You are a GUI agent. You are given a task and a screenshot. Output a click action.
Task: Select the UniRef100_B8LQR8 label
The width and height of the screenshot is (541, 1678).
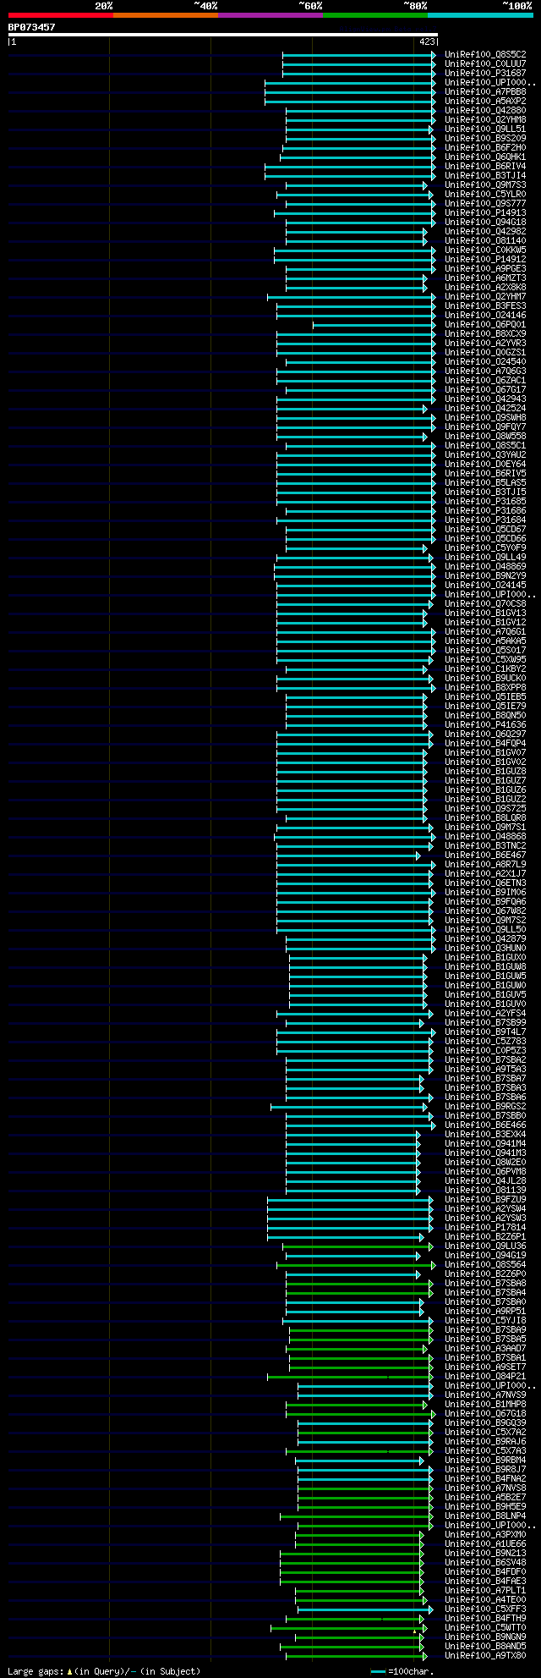coord(485,817)
